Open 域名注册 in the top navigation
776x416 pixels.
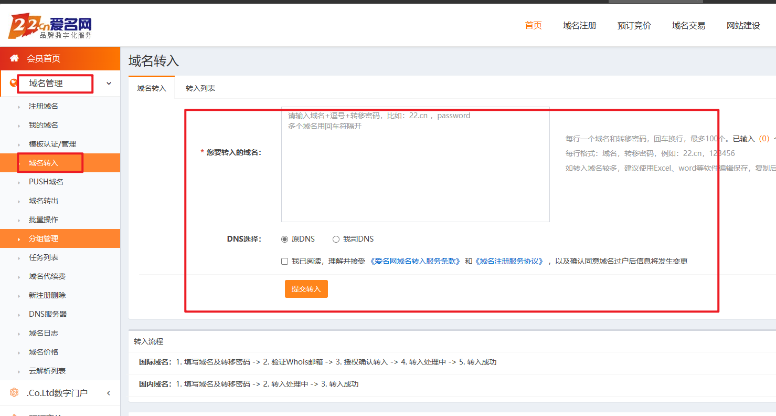click(579, 25)
